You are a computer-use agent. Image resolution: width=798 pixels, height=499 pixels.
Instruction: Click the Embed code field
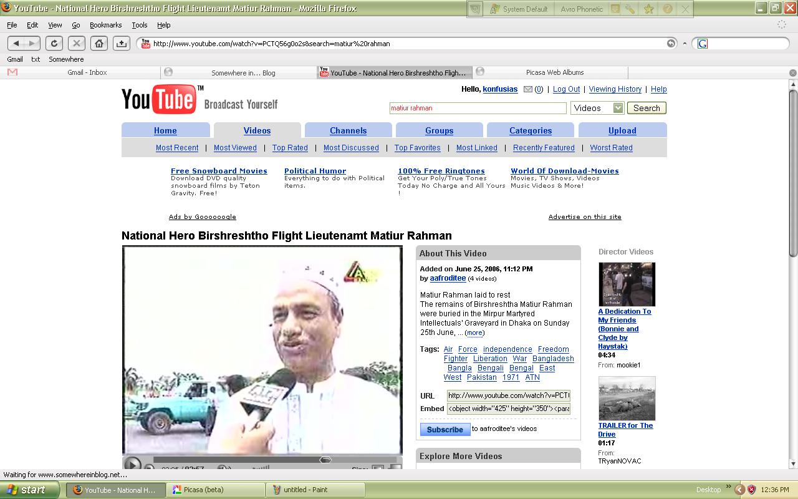[x=508, y=409]
